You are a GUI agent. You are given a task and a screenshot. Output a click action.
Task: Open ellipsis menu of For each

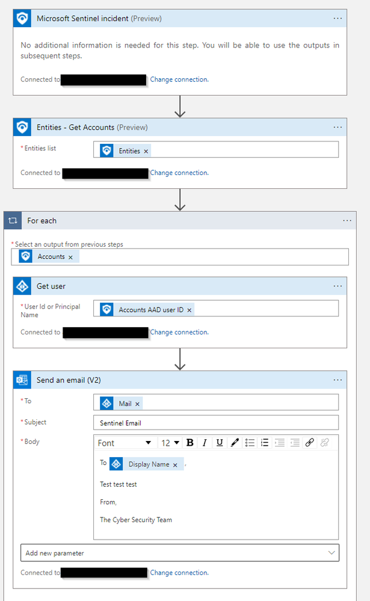coord(347,221)
